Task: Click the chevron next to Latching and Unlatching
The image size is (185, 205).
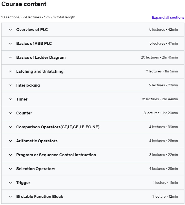Action: click(10, 71)
